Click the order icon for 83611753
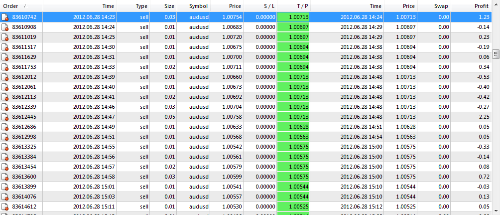Screen dimensions: 500x215 (x=5, y=67)
